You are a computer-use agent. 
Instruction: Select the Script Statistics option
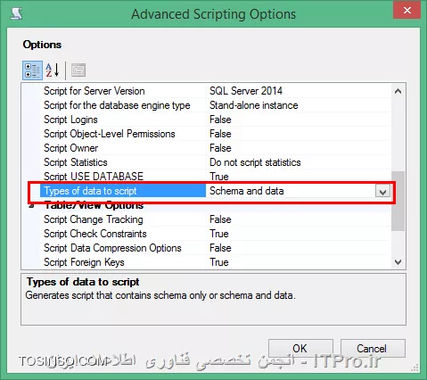point(76,162)
